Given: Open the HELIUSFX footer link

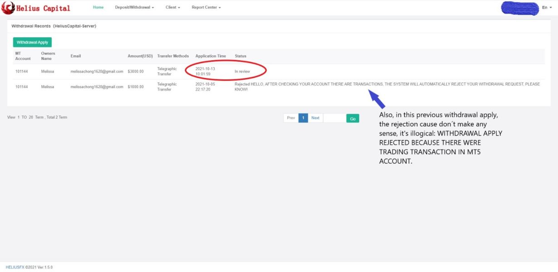Looking at the screenshot, I should coord(15,267).
